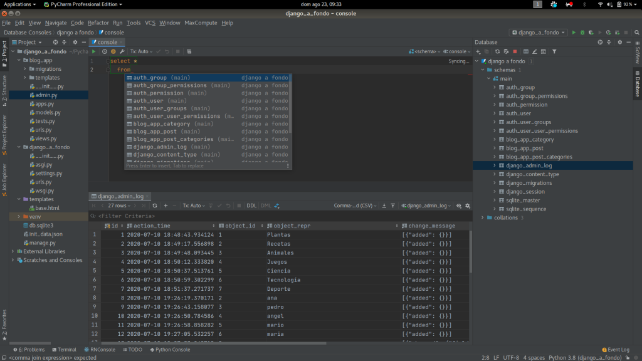642x361 pixels.
Task: Open results grid settings gear
Action: point(468,206)
